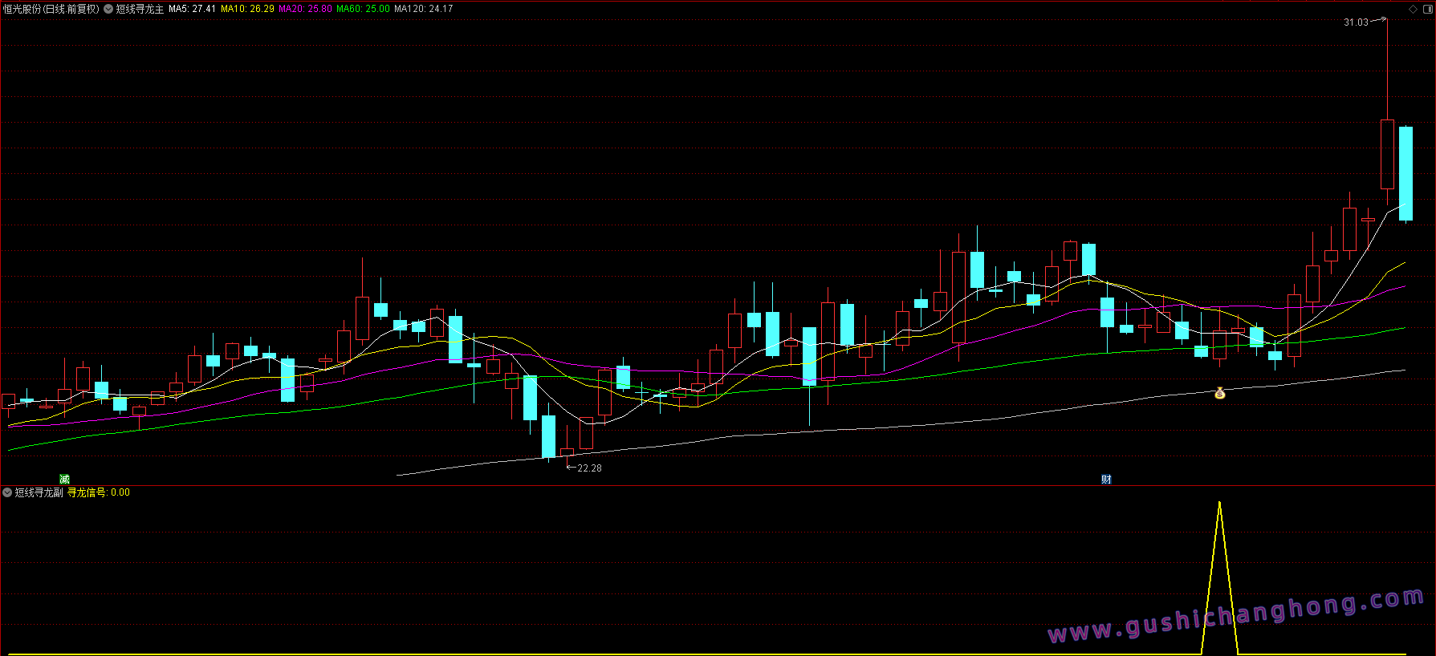This screenshot has height=656, width=1436.
Task: Click the green 减 marker icon
Action: (64, 480)
